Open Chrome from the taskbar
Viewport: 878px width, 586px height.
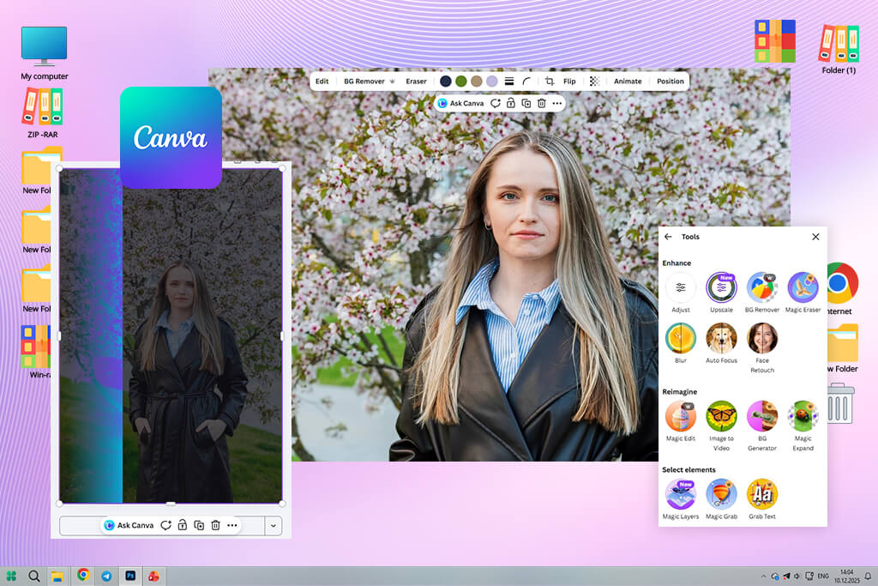(x=83, y=575)
